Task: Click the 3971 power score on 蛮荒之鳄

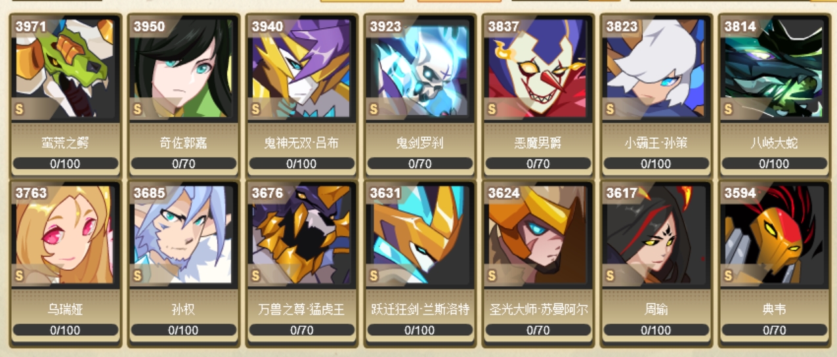Action: [x=31, y=27]
